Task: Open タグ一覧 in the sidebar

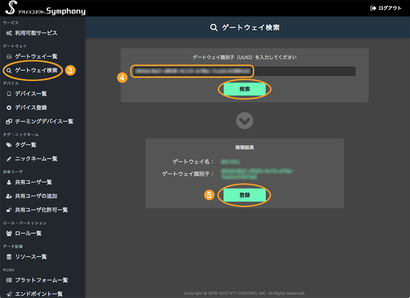Action: (x=26, y=145)
